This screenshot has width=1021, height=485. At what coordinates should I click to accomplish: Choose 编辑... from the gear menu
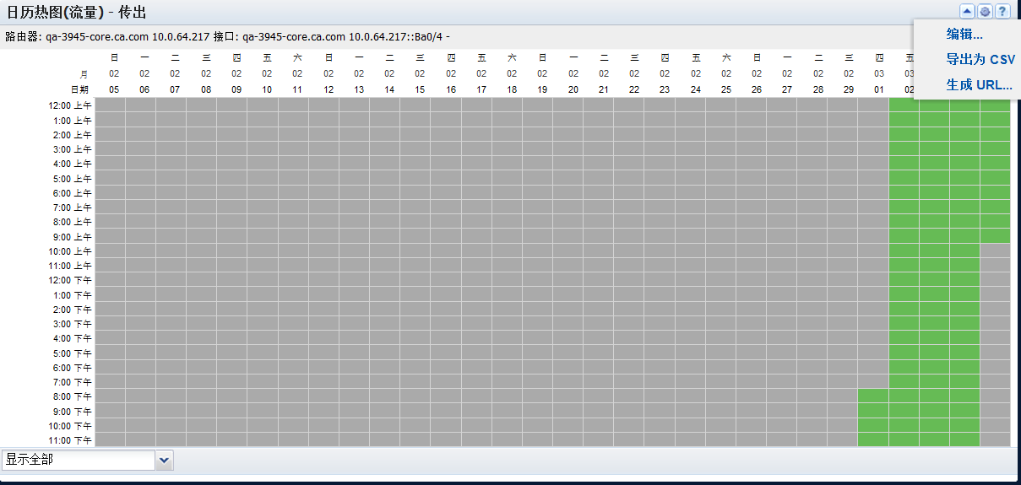pyautogui.click(x=964, y=35)
